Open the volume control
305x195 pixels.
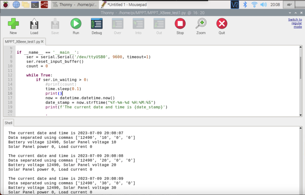click(x=263, y=4)
